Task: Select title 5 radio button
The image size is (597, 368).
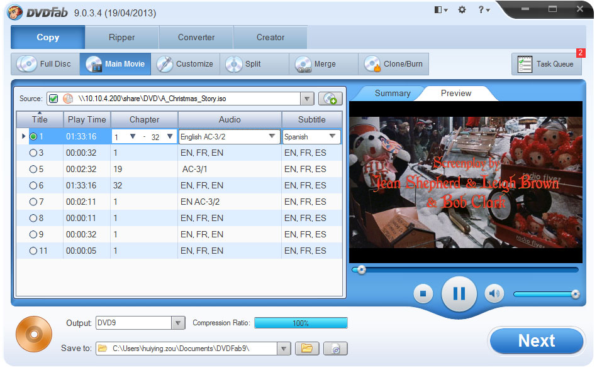Action: 33,169
